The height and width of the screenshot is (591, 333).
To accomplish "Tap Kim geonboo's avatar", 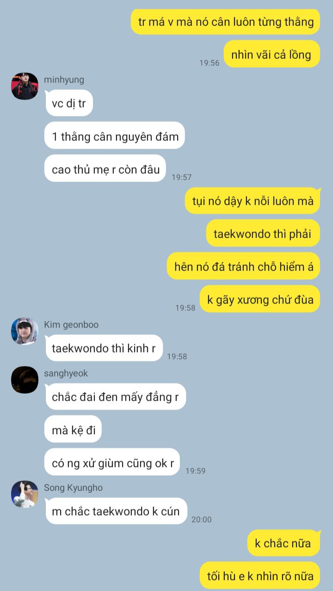I will pos(25,331).
